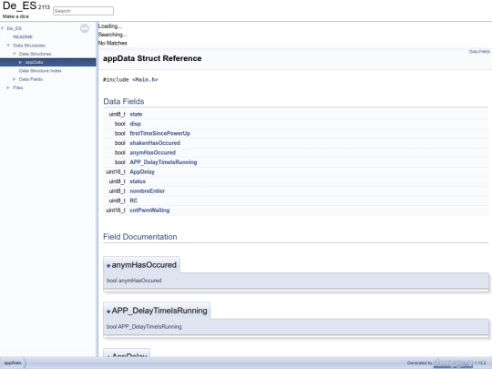Go to shakenHasOccured field link
This screenshot has width=492, height=369.
tap(155, 143)
